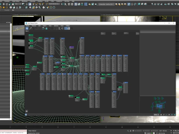Toggle Parameter Editor panel in Slate
The image size is (179, 134).
point(69,28)
